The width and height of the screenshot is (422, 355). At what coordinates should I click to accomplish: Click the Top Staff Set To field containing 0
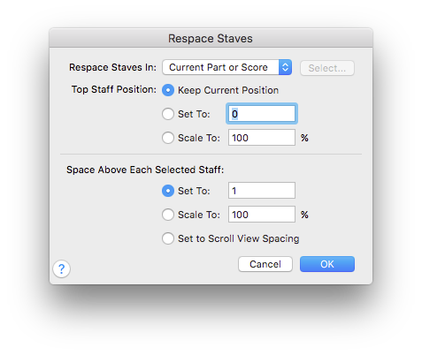point(262,114)
